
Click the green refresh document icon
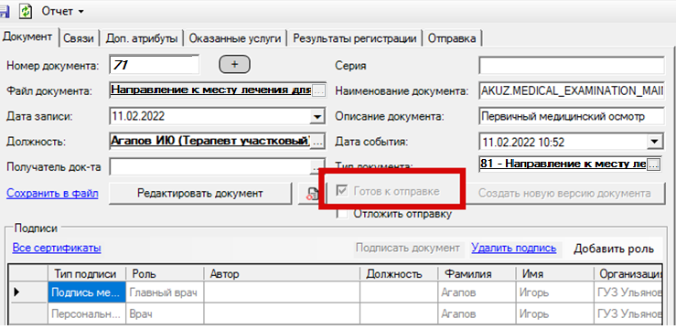pyautogui.click(x=26, y=11)
